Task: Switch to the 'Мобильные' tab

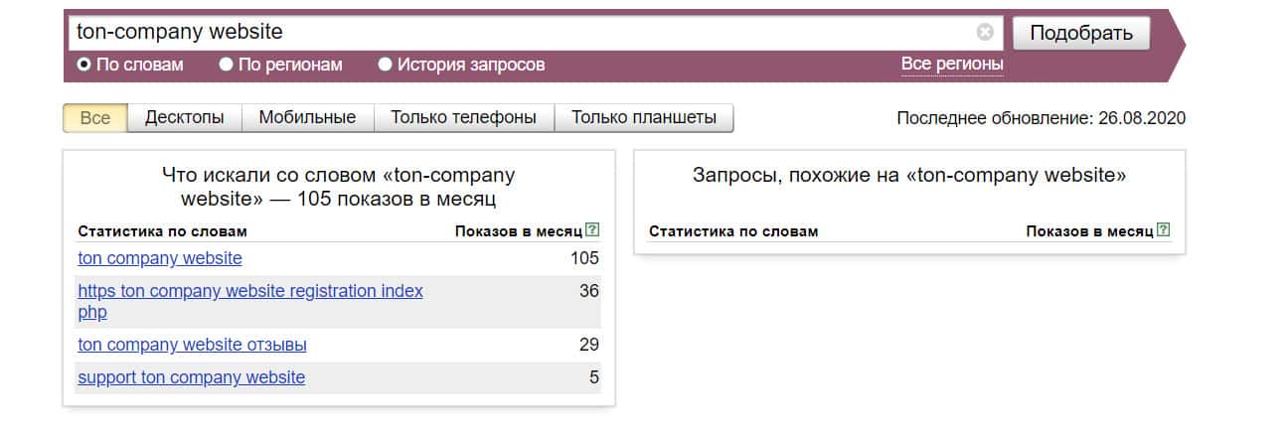Action: (x=307, y=117)
